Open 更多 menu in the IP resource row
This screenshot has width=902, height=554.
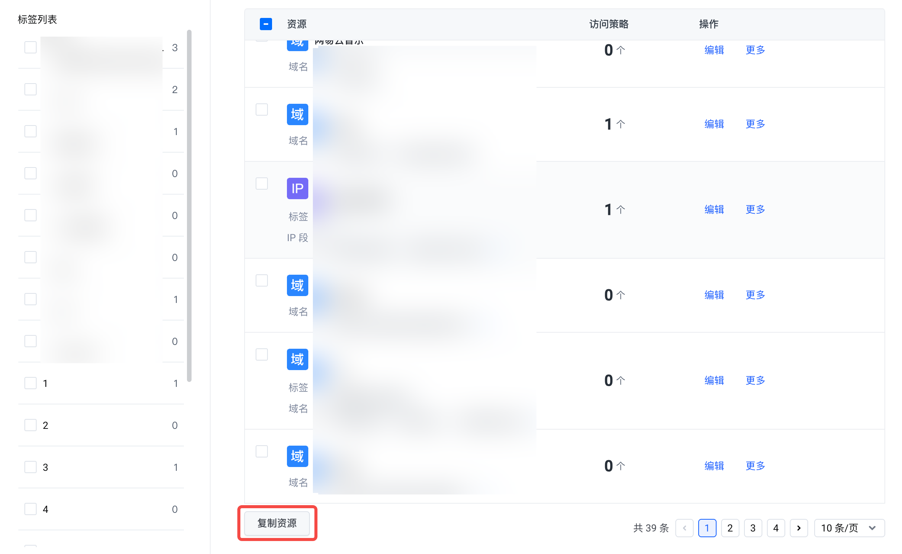(x=755, y=209)
